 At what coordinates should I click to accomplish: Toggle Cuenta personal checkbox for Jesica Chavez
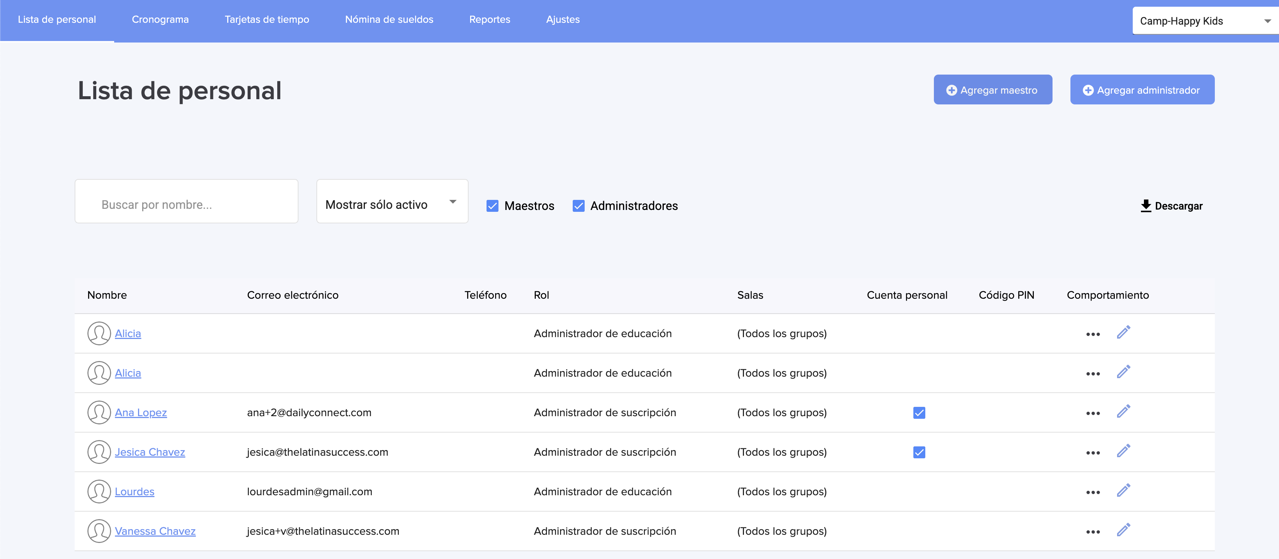919,452
